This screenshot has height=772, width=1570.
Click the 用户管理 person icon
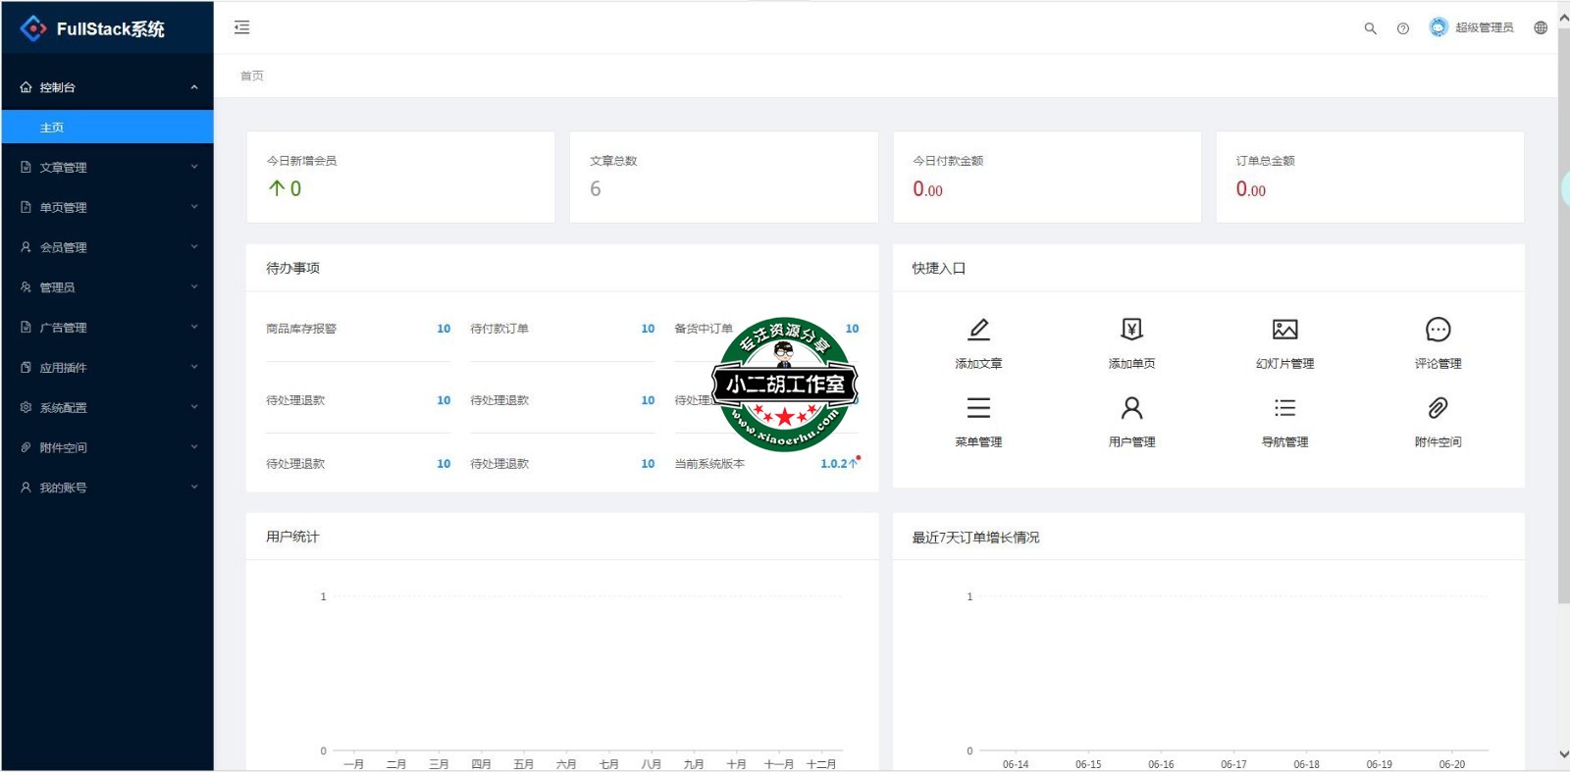pos(1131,408)
